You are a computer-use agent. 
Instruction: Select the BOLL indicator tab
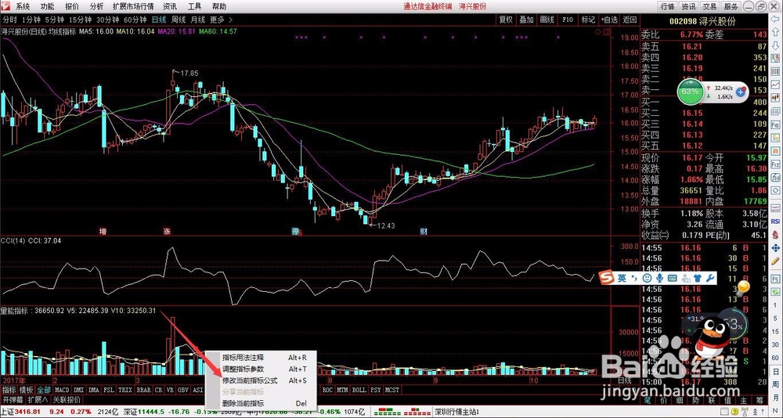359,390
